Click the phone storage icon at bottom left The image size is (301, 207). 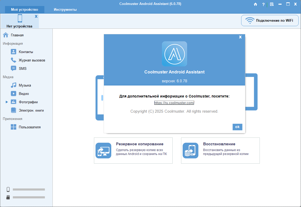(x=8, y=189)
